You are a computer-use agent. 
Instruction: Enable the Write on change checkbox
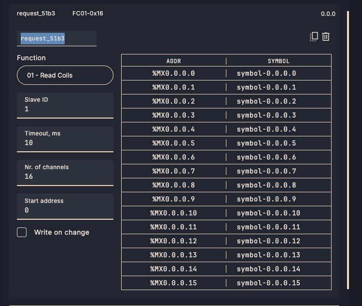[22, 232]
